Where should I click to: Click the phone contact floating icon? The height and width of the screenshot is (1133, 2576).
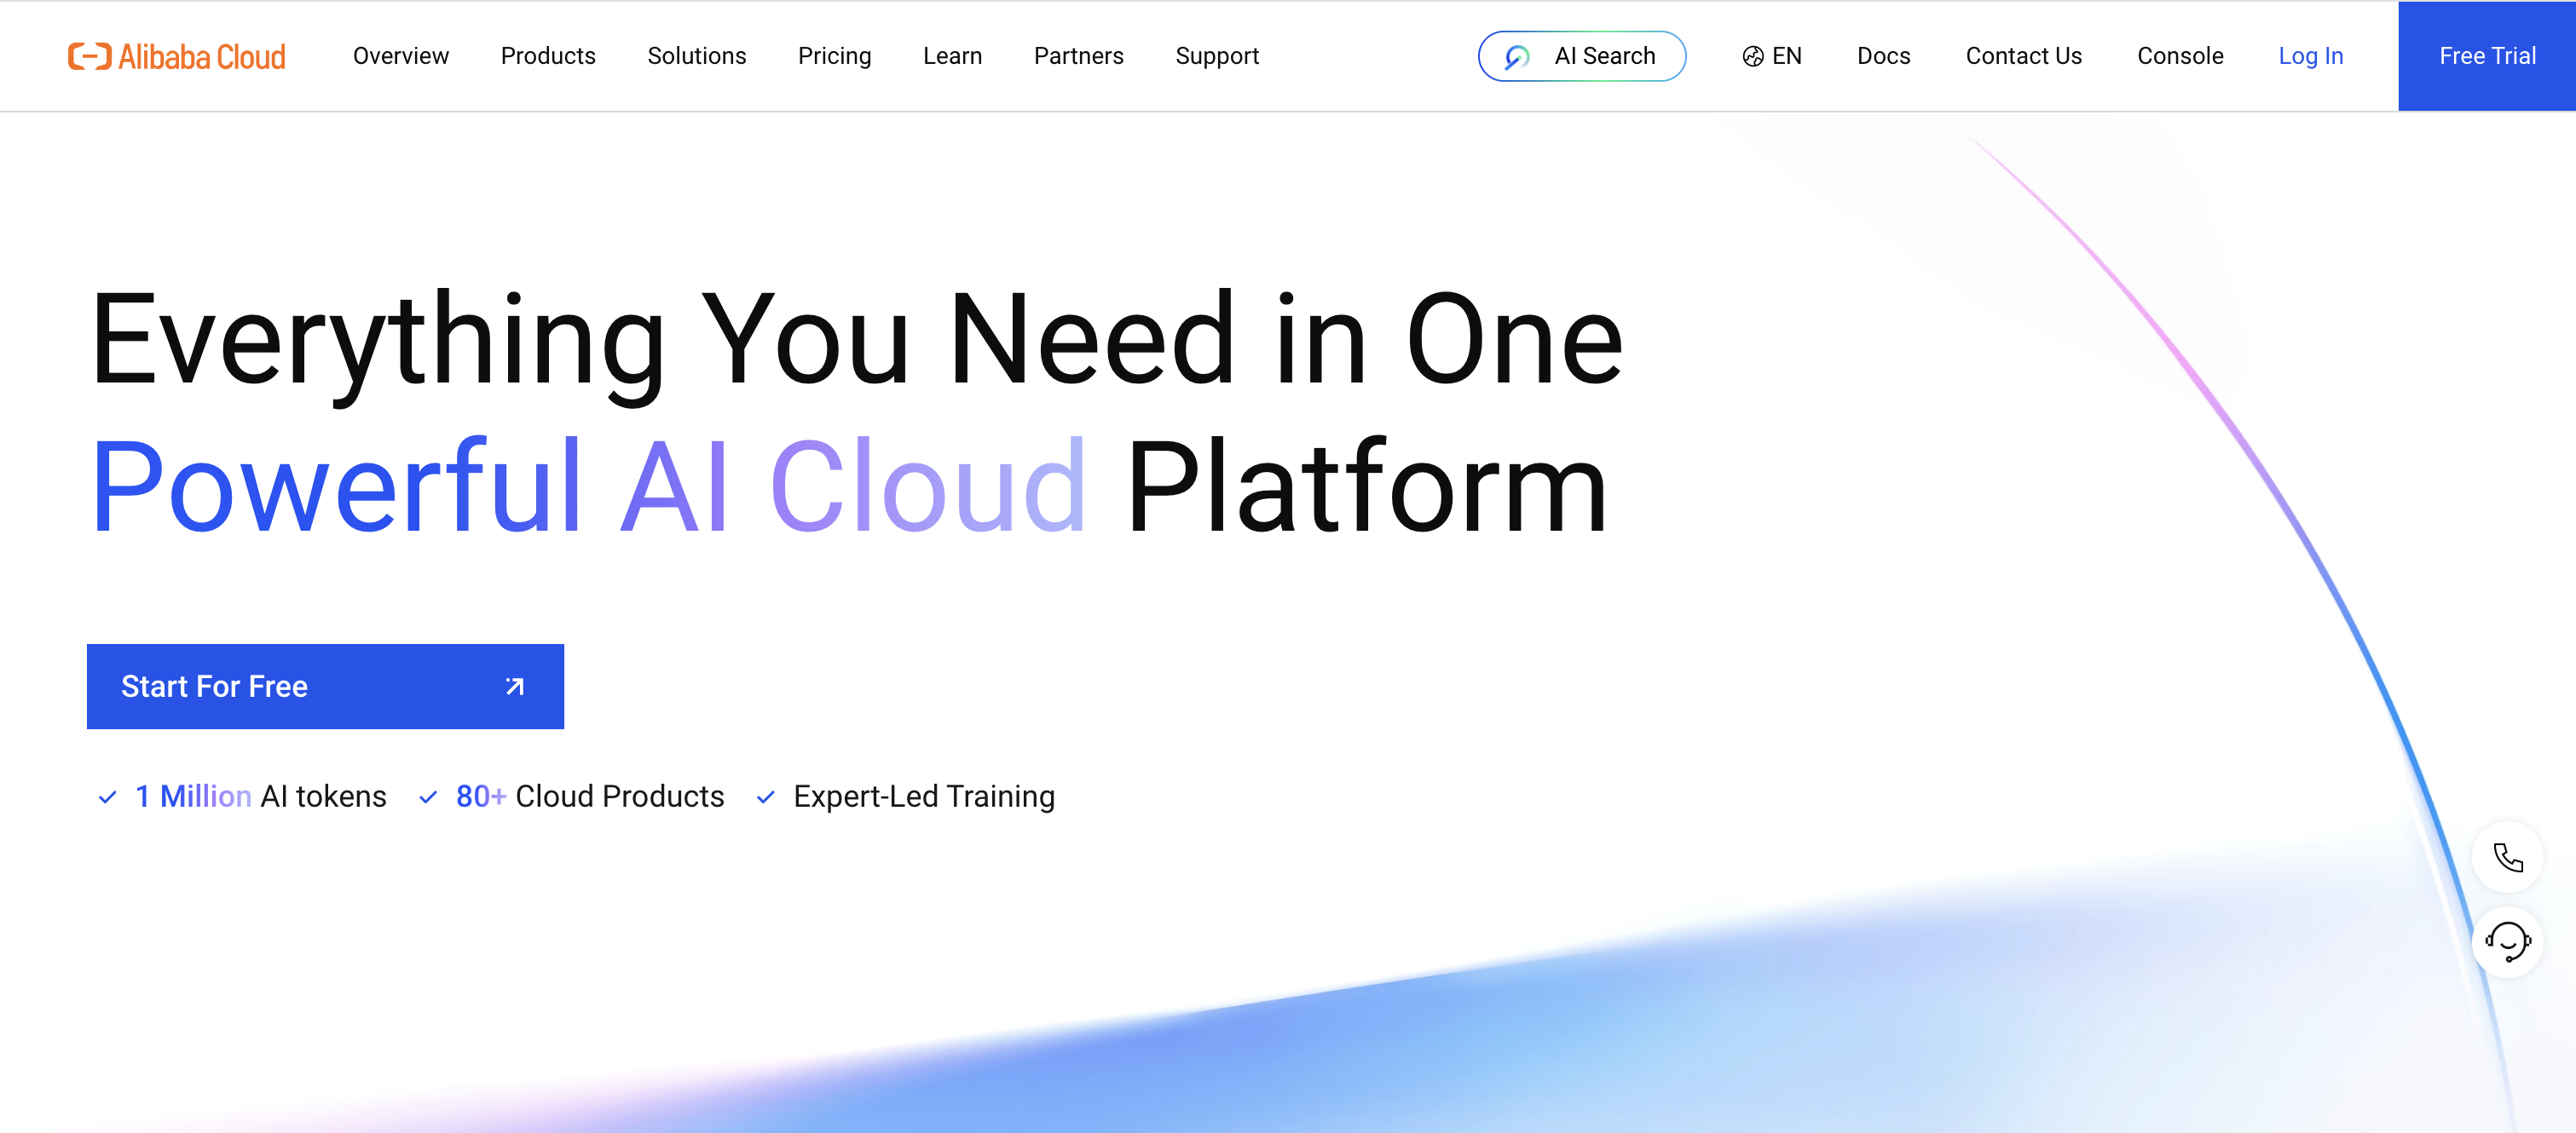click(x=2507, y=857)
